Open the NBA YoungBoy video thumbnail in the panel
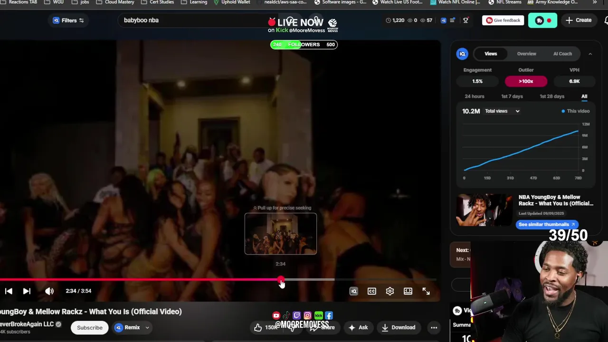Viewport: 608px width, 342px height. click(484, 209)
